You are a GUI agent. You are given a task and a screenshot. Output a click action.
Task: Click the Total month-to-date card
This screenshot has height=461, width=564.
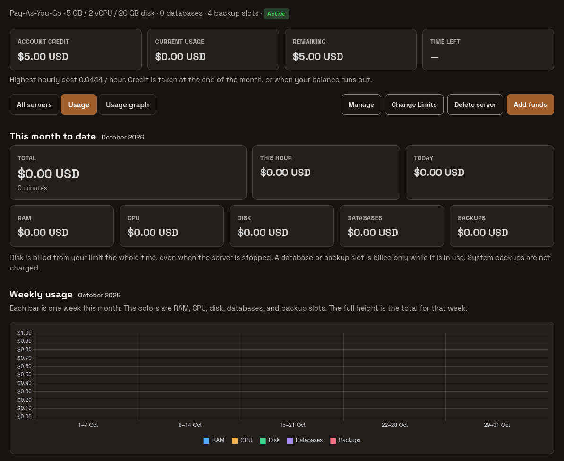pyautogui.click(x=128, y=173)
